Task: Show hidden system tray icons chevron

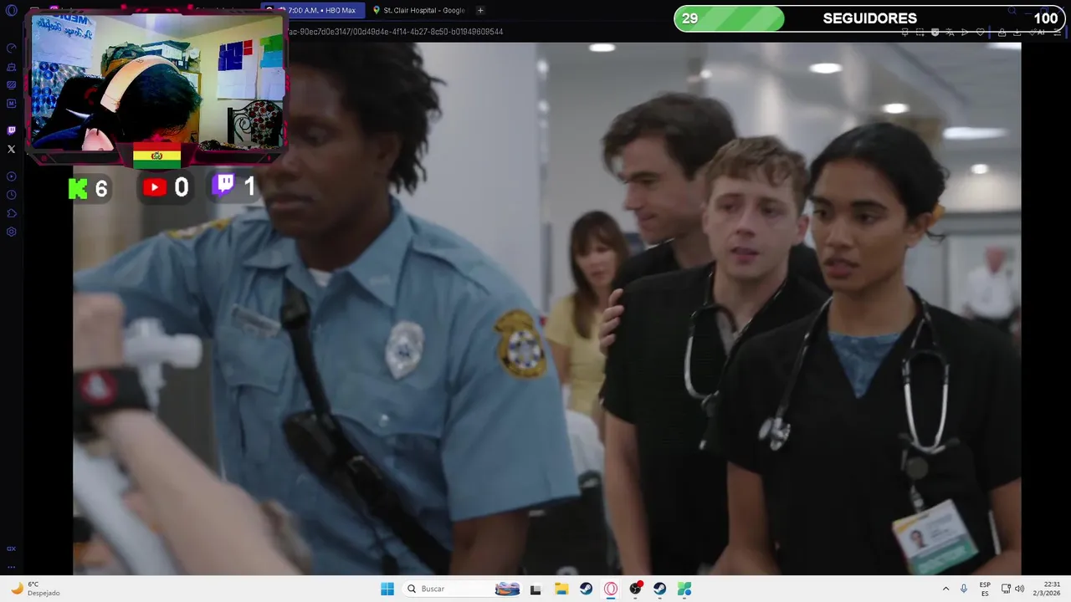Action: pyautogui.click(x=945, y=589)
